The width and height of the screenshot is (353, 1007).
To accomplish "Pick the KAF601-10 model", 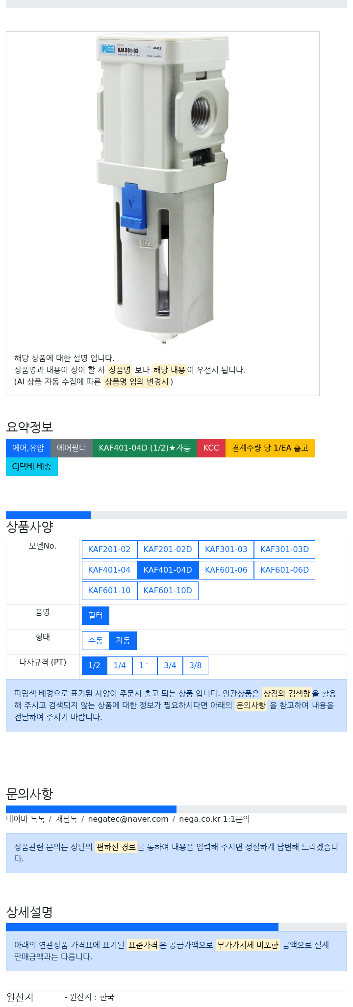I will pyautogui.click(x=109, y=591).
